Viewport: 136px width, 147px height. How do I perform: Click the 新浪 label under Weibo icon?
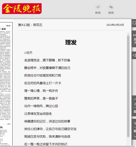[x=98, y=13]
